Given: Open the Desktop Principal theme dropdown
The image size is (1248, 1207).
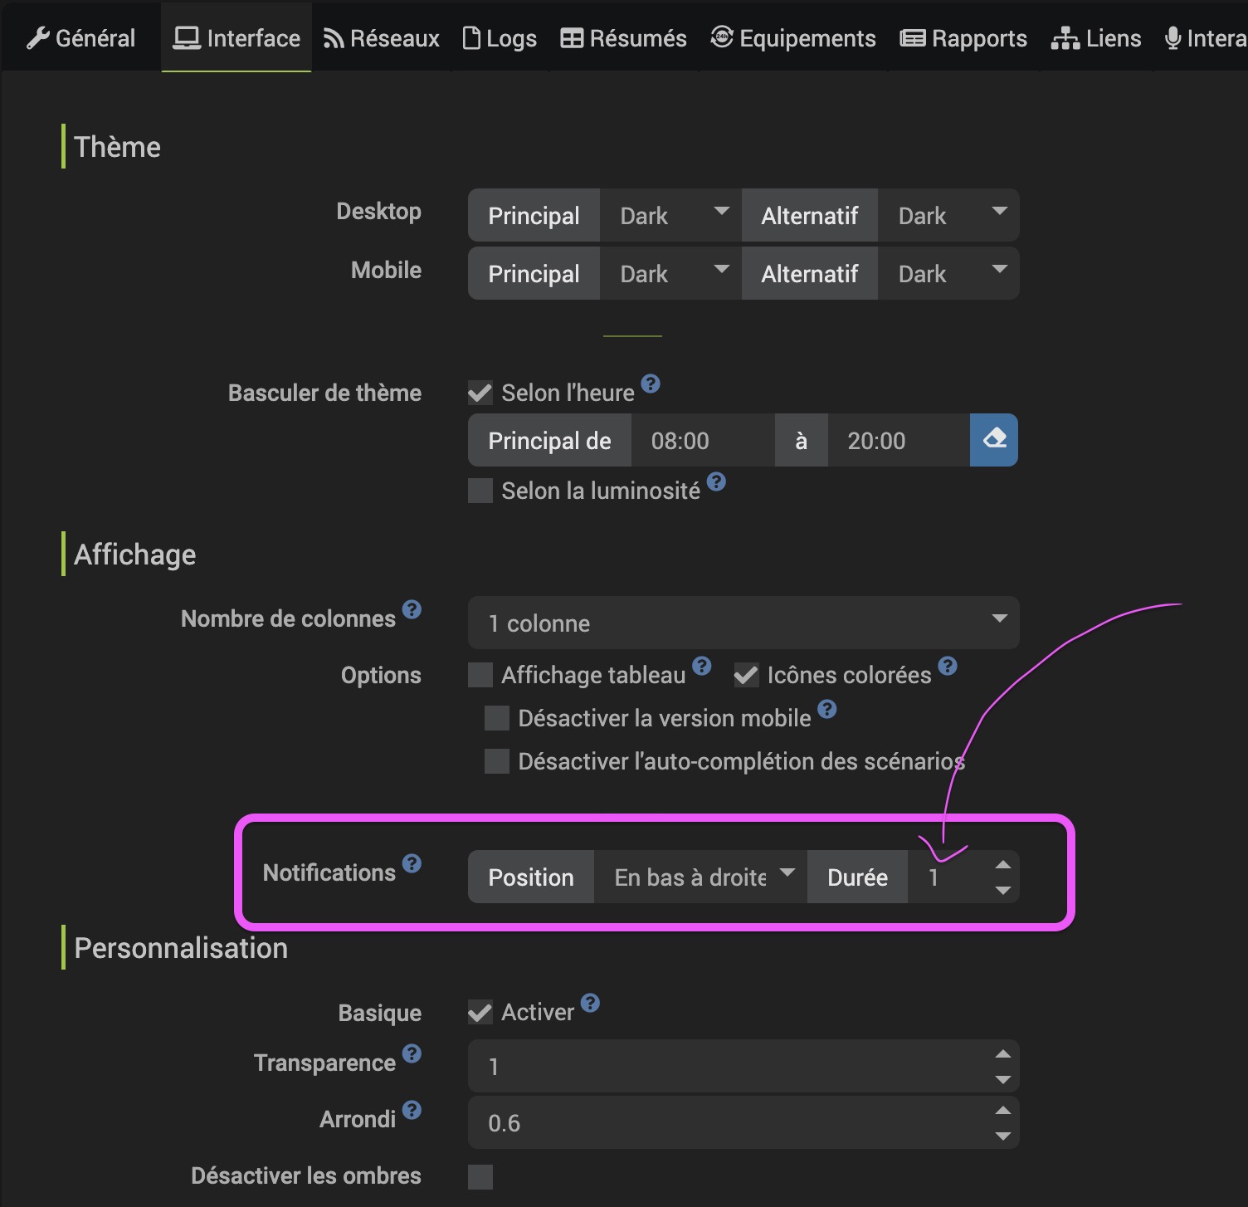Looking at the screenshot, I should click(x=670, y=216).
